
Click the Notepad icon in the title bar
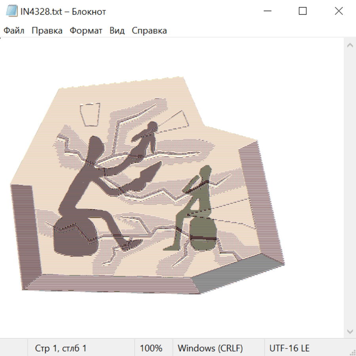[x=12, y=11]
